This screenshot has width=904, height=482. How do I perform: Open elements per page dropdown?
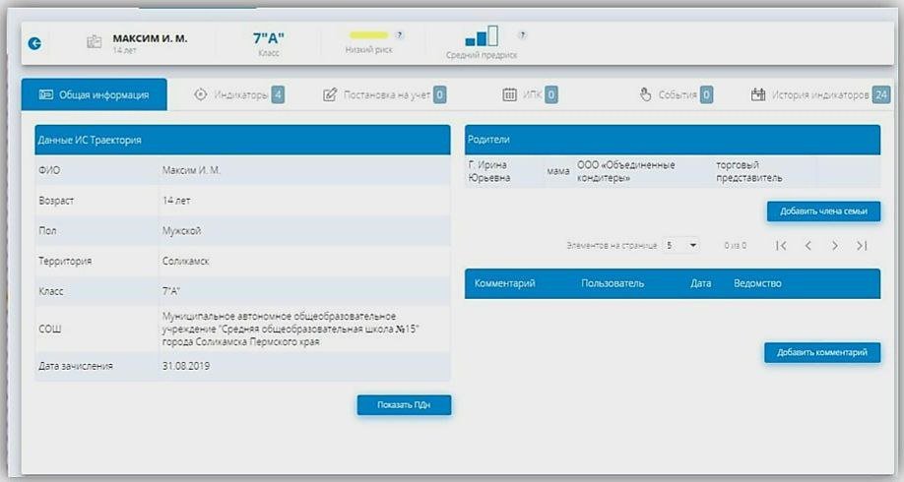[680, 245]
